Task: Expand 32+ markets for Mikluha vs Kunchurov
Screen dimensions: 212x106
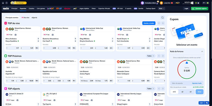Action: tap(111, 48)
